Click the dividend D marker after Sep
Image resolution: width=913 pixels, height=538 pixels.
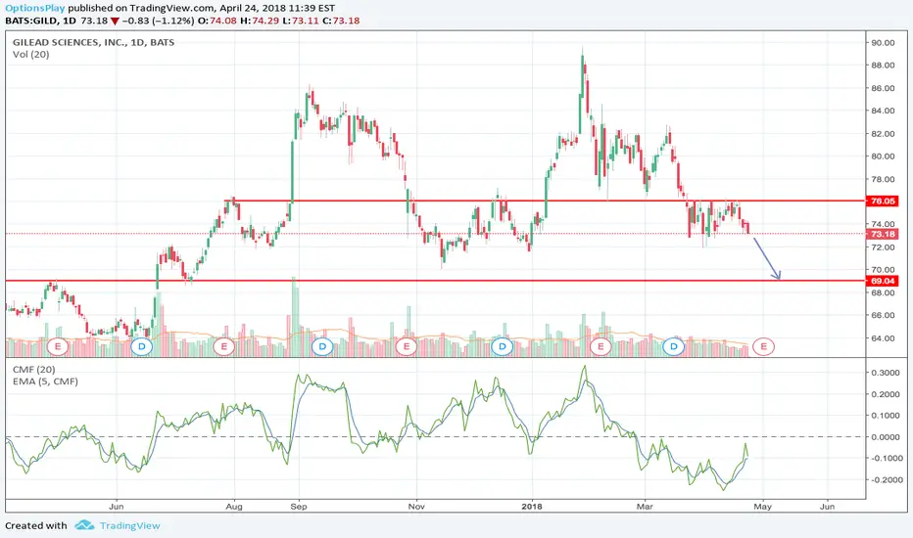click(x=322, y=346)
